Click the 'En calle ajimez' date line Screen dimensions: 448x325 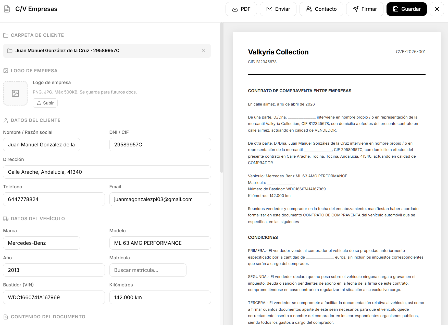[281, 104]
